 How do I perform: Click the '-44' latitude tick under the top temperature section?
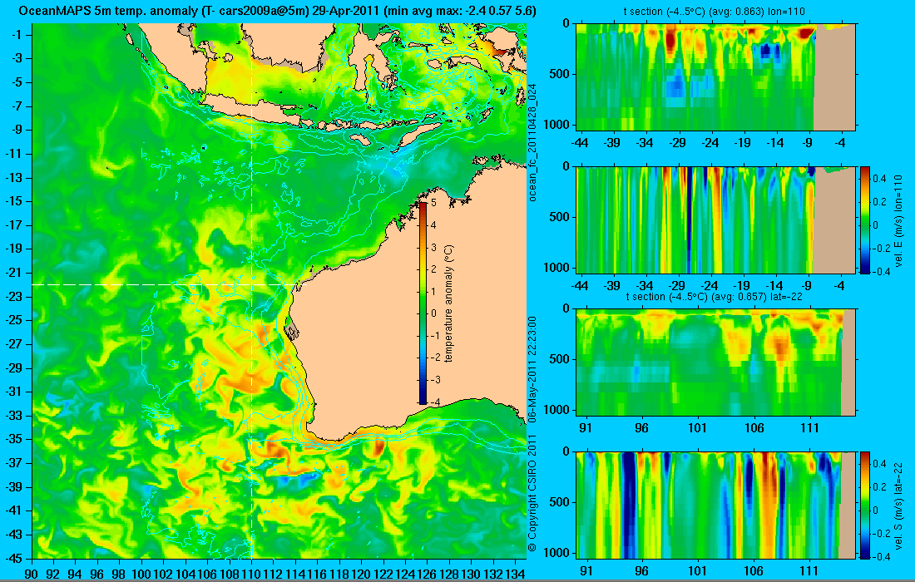pos(580,142)
